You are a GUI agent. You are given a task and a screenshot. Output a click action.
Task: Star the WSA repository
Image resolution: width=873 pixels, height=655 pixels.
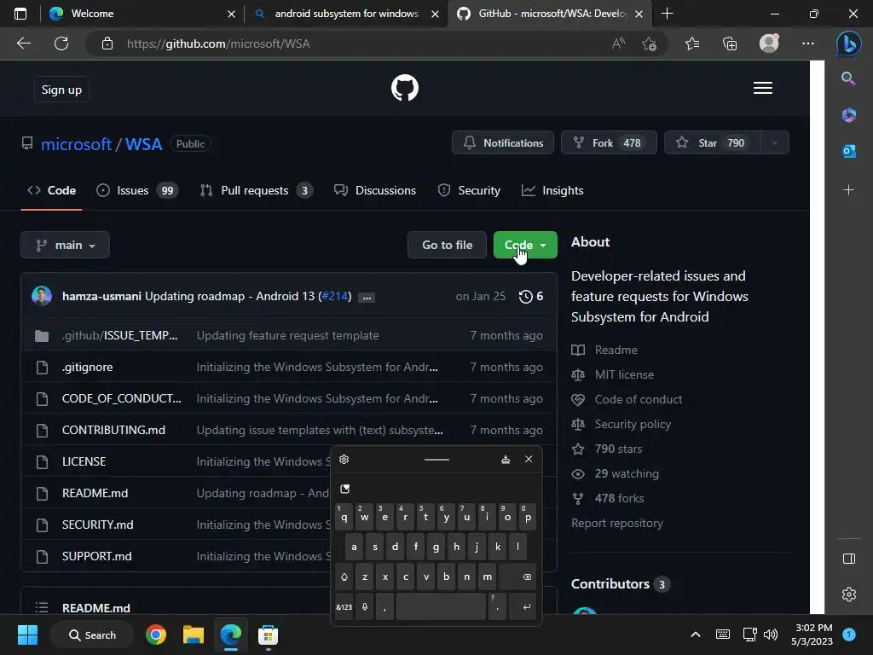pos(712,143)
